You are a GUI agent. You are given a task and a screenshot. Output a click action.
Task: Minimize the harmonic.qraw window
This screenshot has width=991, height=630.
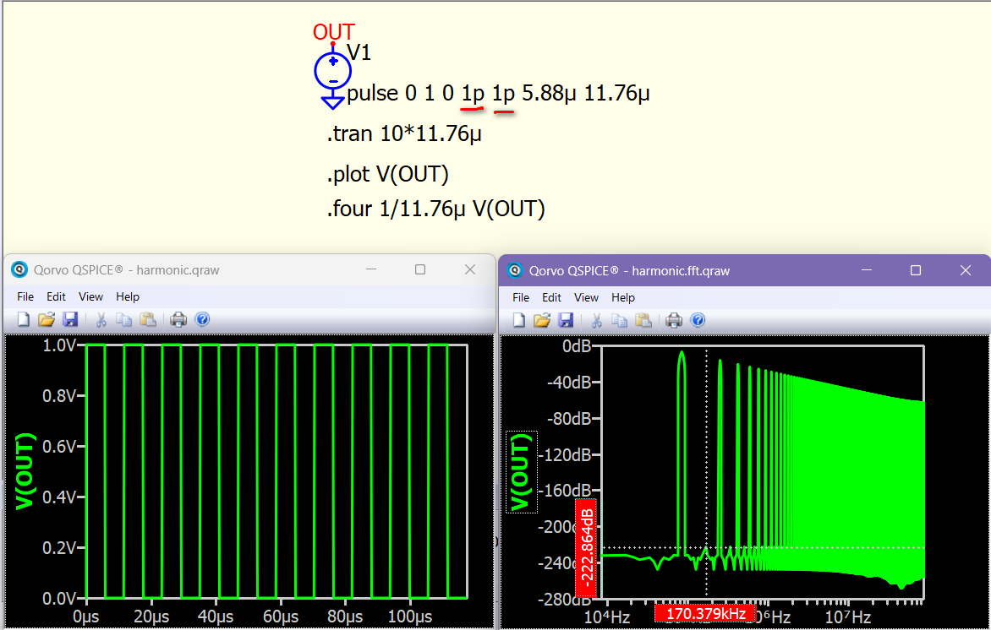(x=370, y=269)
